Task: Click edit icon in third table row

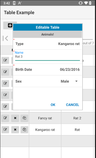Action: coord(5,83)
